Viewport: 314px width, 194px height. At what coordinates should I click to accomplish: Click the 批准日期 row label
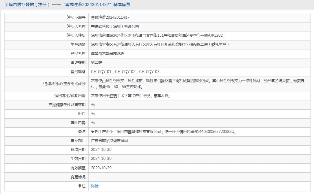pyautogui.click(x=78, y=150)
